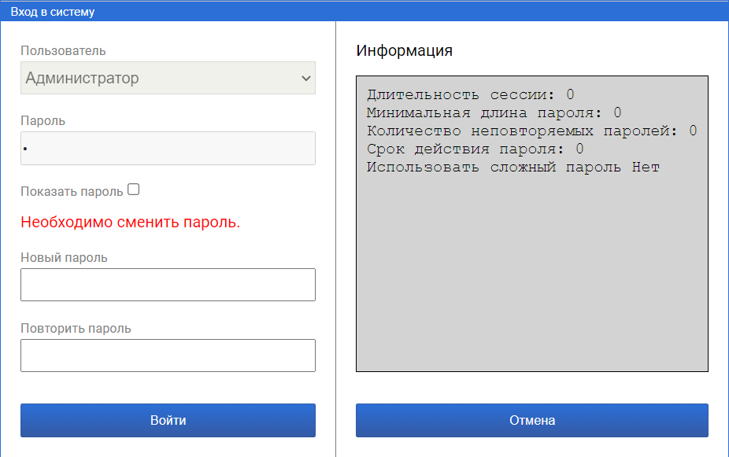This screenshot has height=457, width=729.
Task: Click the Количество неповторяемых паролей line
Action: [x=531, y=131]
